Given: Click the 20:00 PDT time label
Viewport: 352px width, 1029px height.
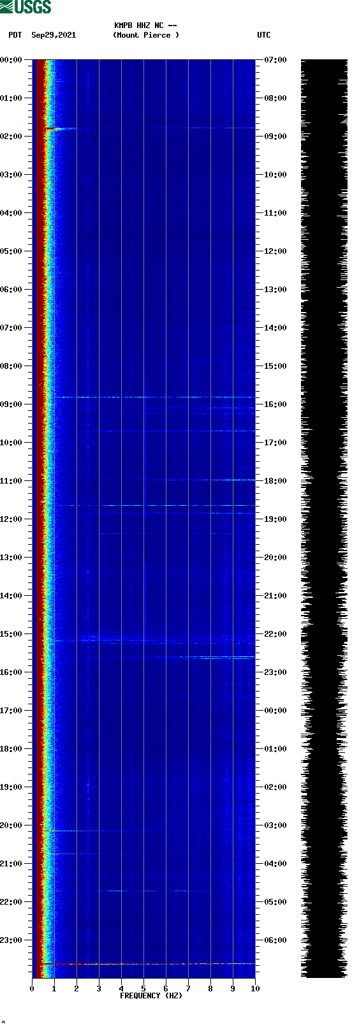Looking at the screenshot, I should point(11,825).
